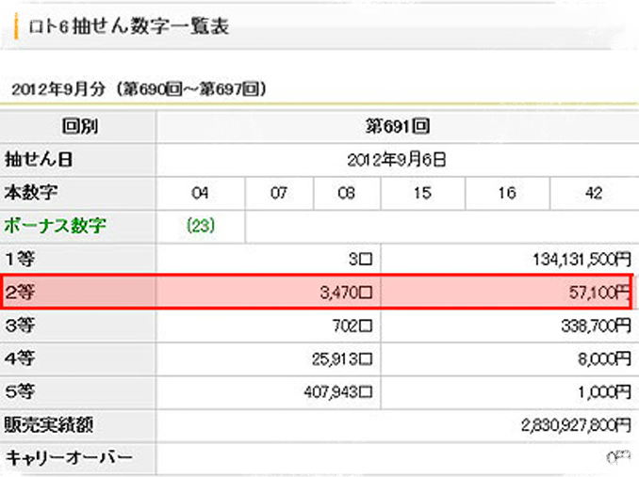639x477 pixels.
Task: Click the ロト6抽せん数字一覧表 heading
Action: click(129, 27)
